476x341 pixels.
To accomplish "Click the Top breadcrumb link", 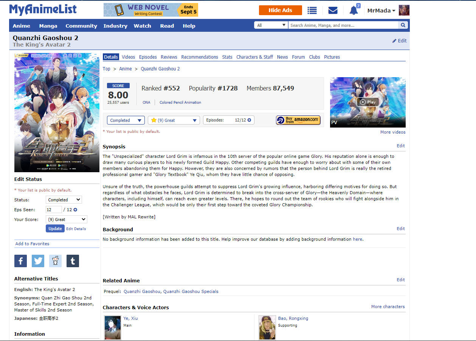I will click(107, 69).
